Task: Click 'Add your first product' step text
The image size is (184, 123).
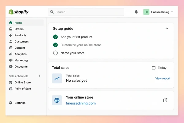Action: point(76,37)
